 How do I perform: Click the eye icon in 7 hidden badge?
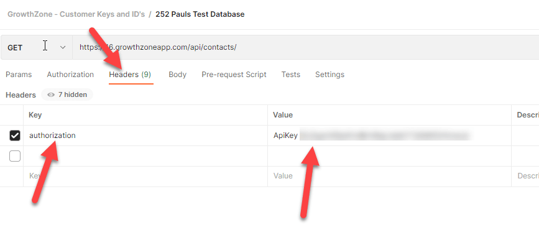pyautogui.click(x=51, y=94)
